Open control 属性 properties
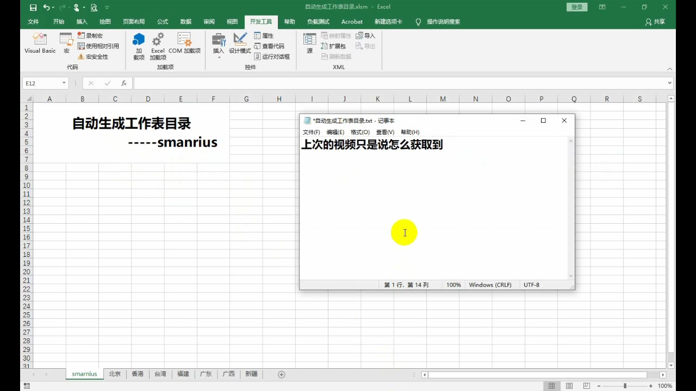 coord(264,35)
